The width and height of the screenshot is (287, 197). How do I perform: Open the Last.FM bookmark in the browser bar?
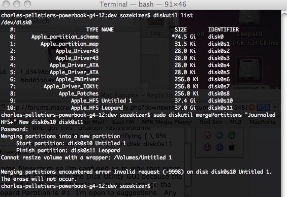click(x=123, y=122)
